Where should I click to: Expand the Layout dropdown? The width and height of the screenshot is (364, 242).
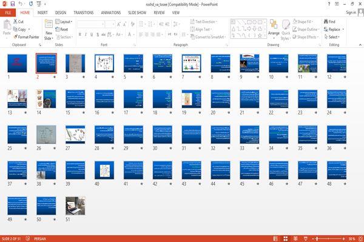tap(64, 22)
